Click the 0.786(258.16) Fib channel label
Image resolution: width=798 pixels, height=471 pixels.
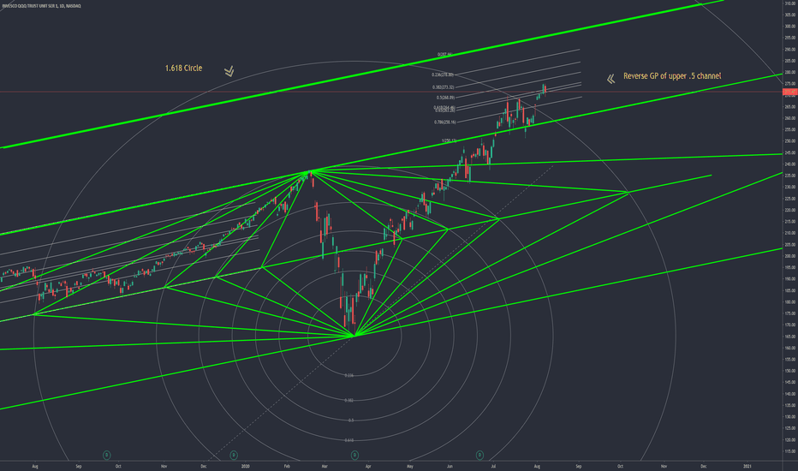[x=444, y=122]
